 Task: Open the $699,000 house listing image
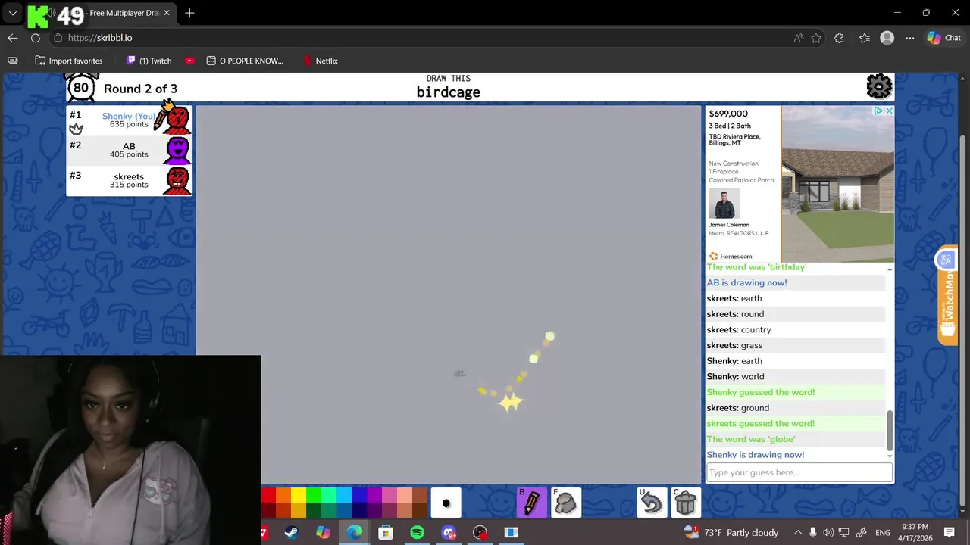click(x=837, y=184)
